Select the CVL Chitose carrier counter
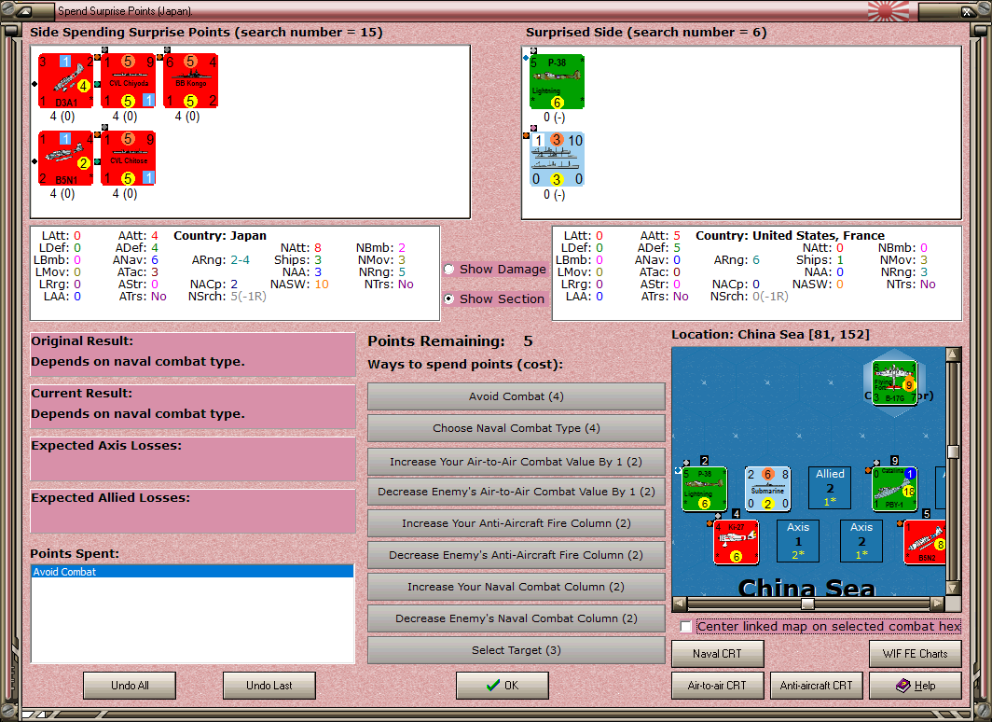This screenshot has height=722, width=992. click(129, 159)
